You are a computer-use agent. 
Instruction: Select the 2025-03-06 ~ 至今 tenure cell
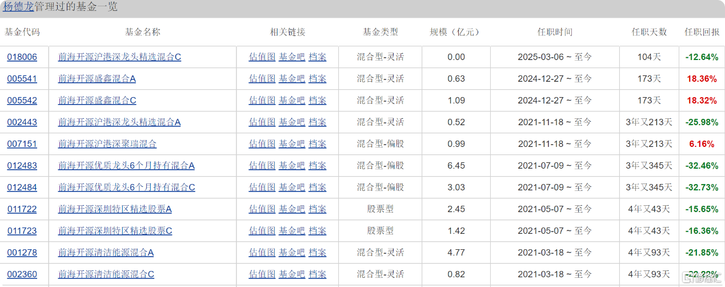click(x=555, y=57)
